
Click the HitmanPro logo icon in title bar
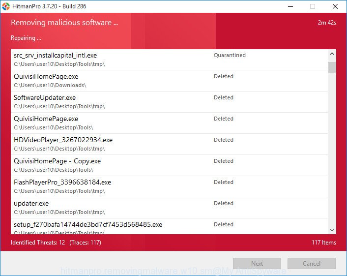[x=6, y=6]
